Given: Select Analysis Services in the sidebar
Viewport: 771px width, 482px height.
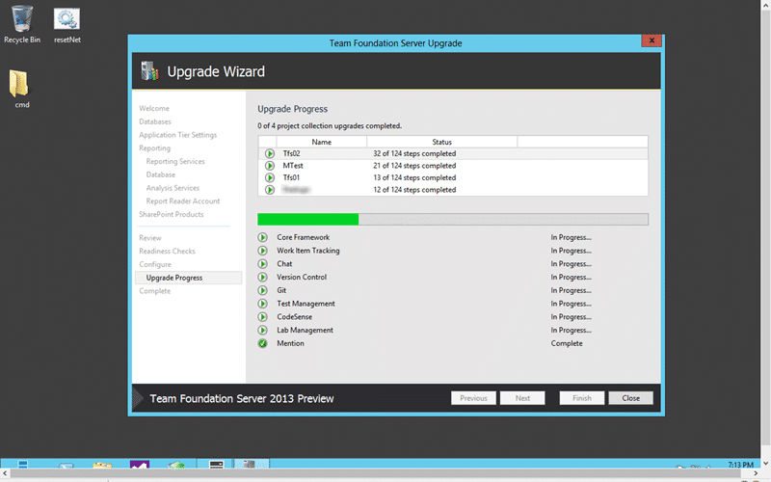Looking at the screenshot, I should tap(173, 188).
